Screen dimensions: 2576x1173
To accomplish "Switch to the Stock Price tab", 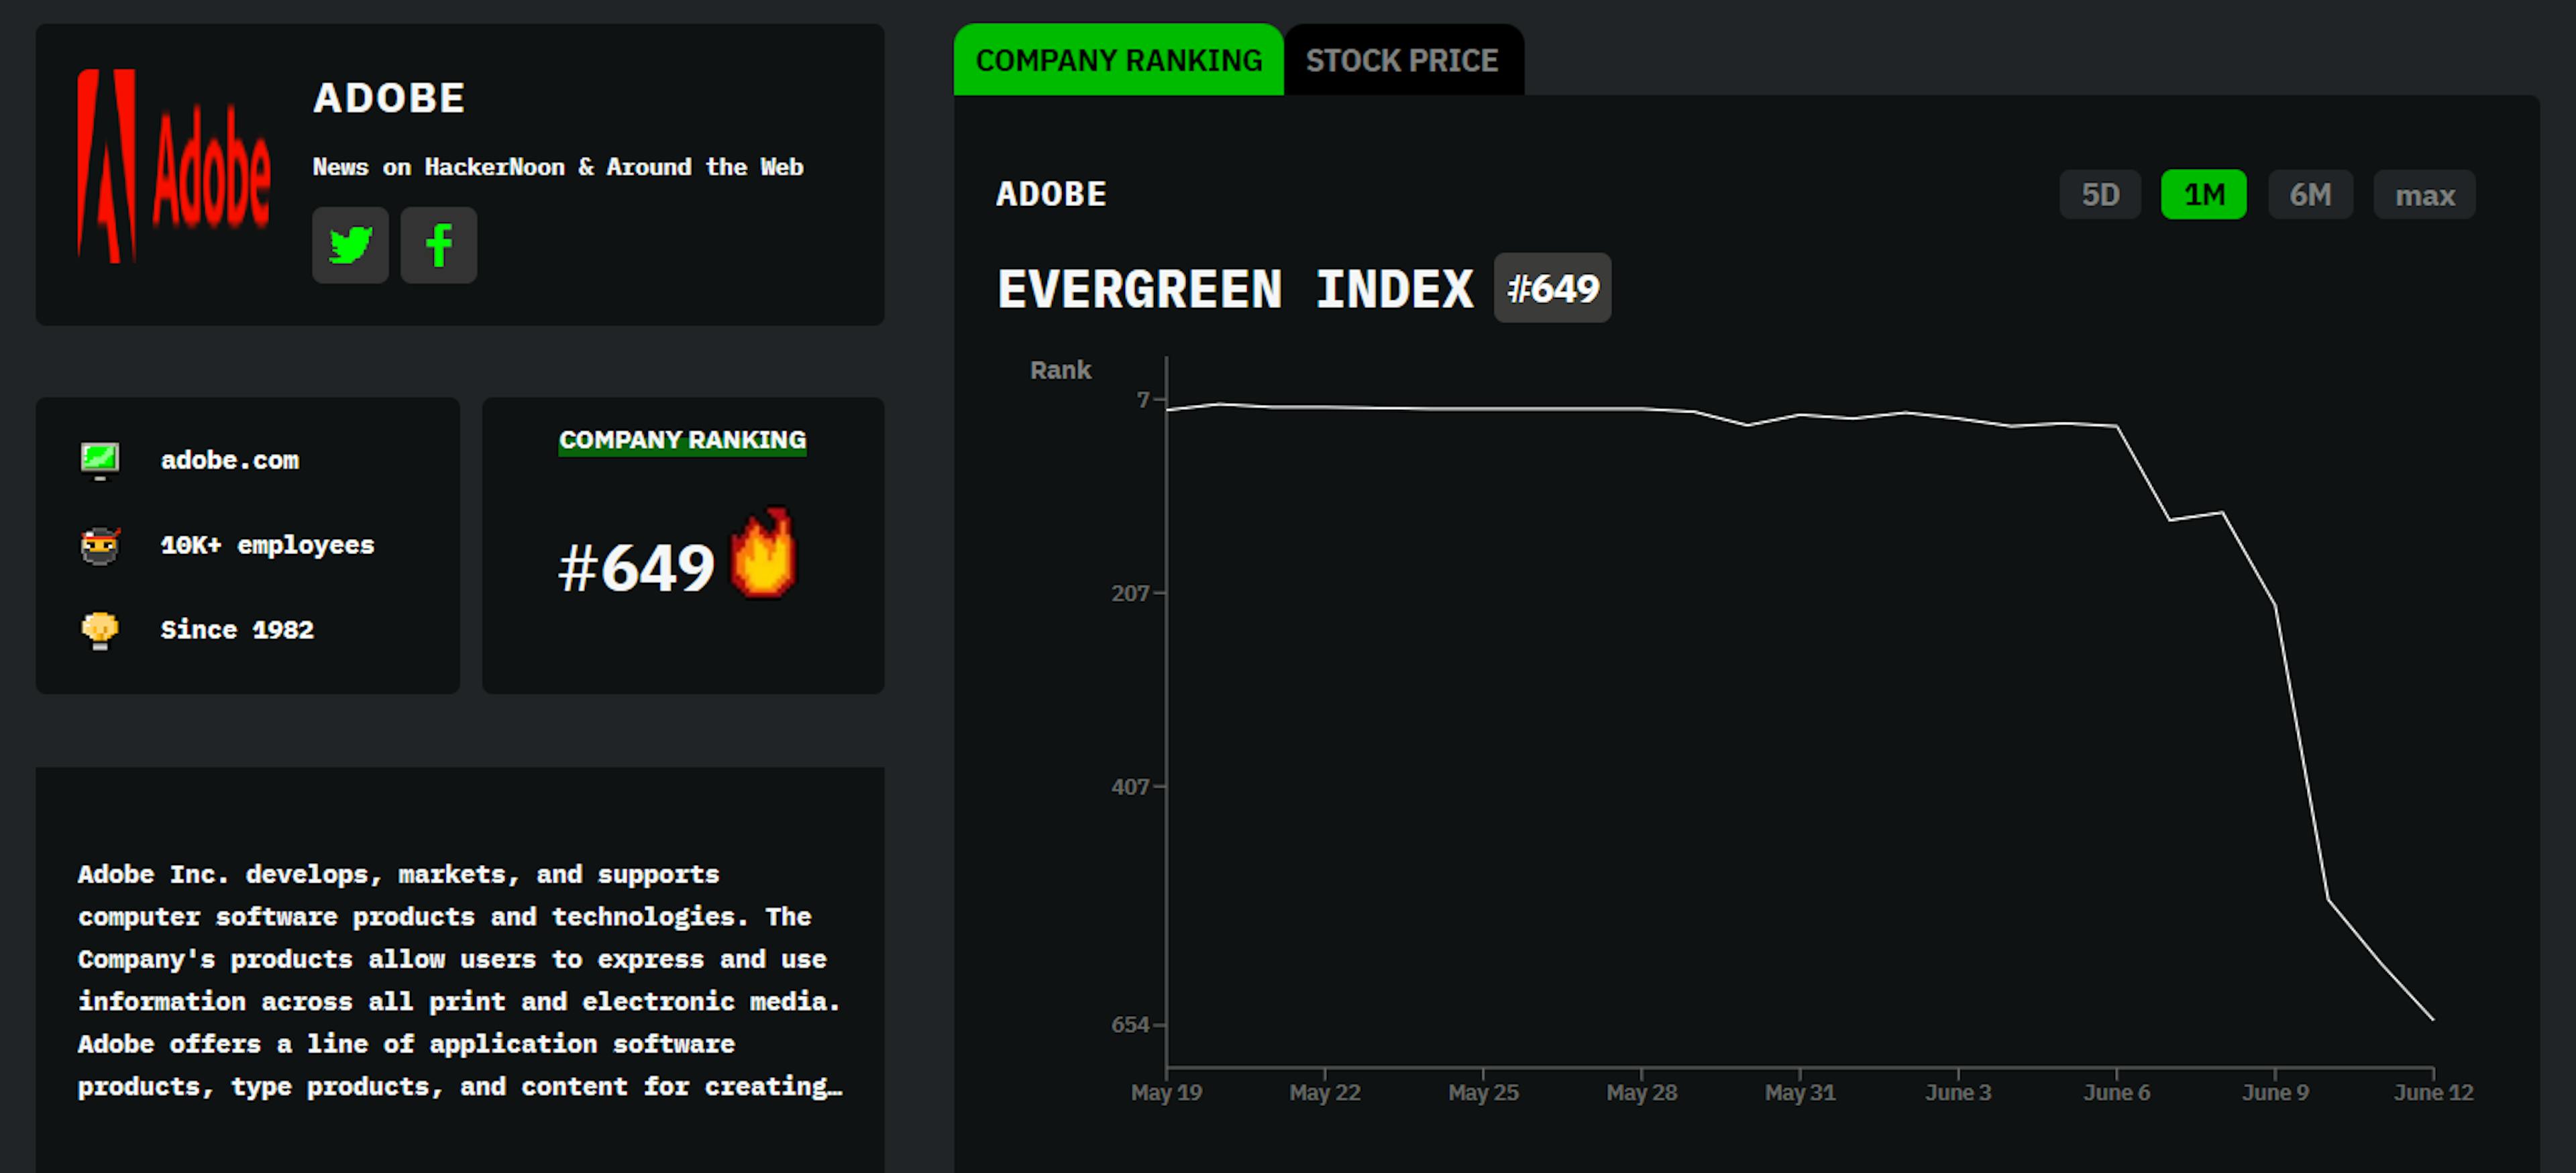I will pyautogui.click(x=1402, y=61).
